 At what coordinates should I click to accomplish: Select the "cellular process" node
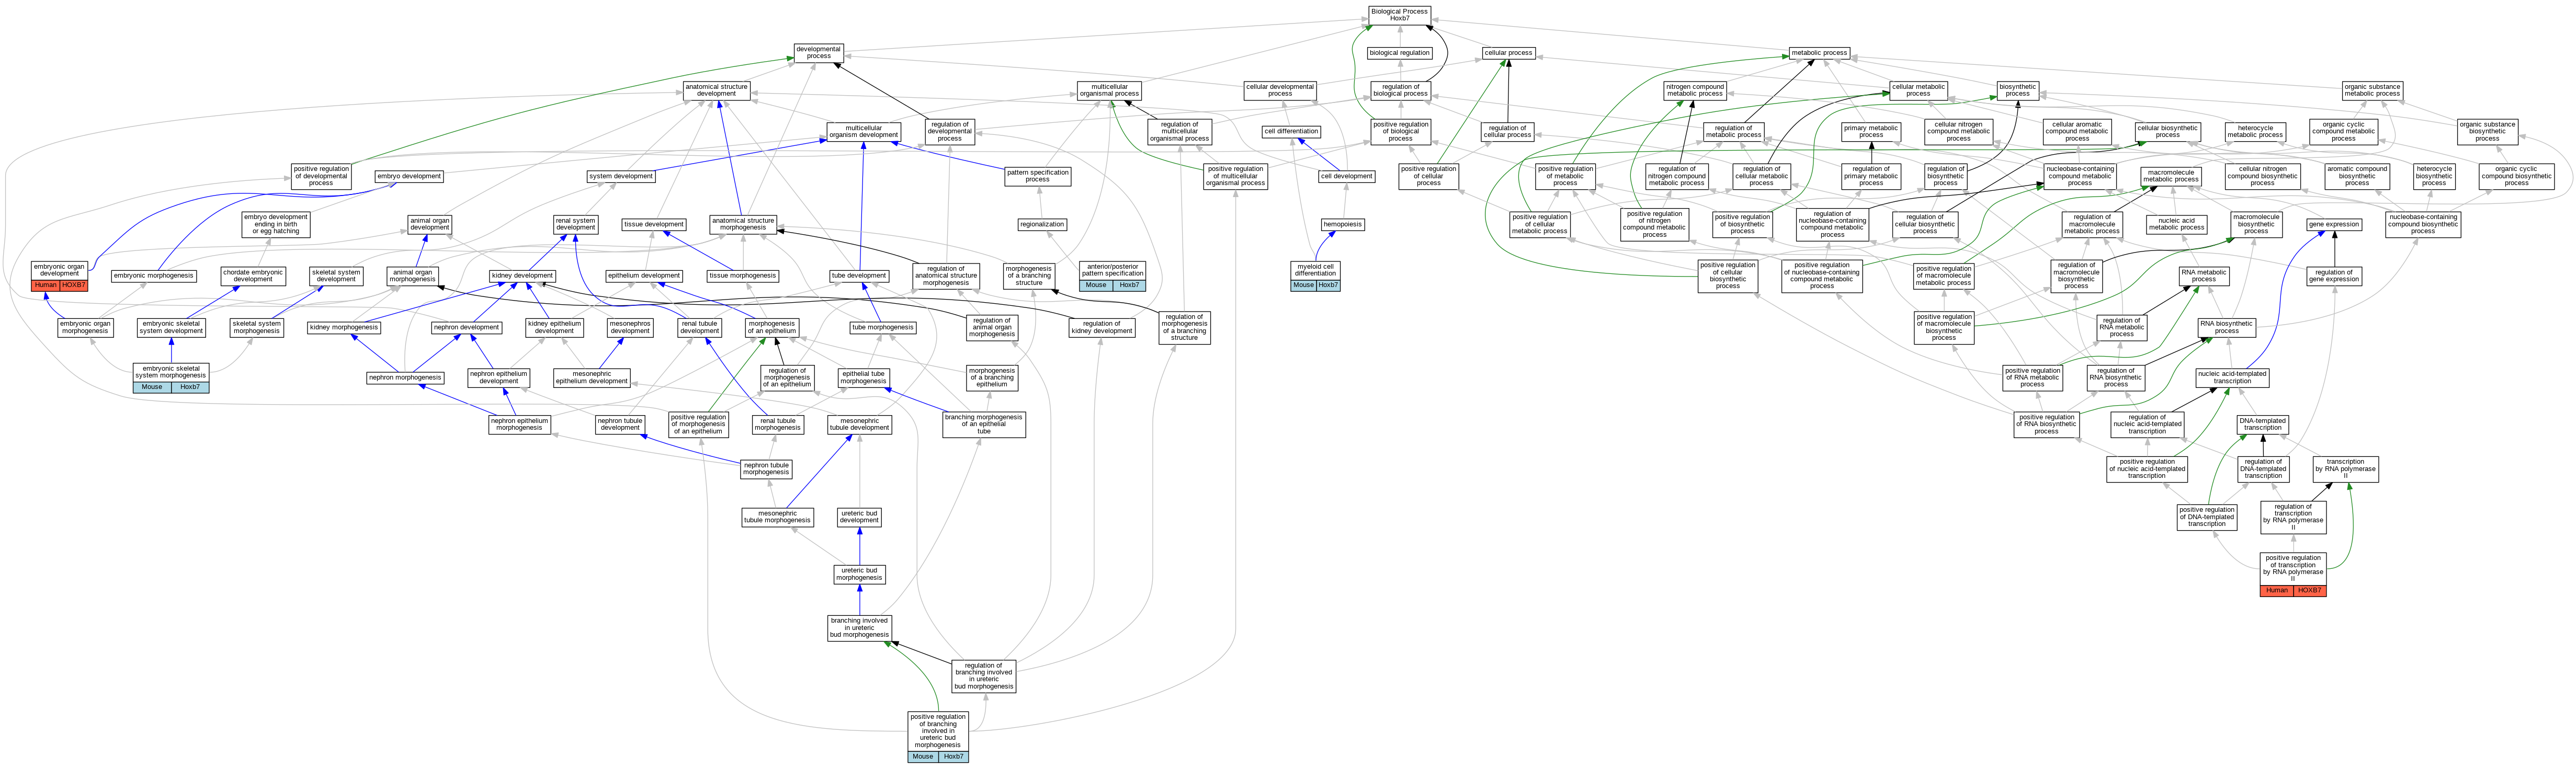[1508, 53]
